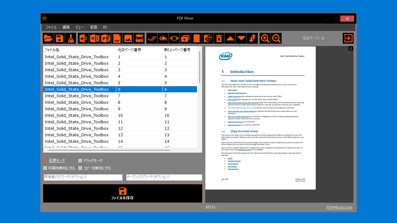Click the 新しいページ番号 column header

coord(180,50)
